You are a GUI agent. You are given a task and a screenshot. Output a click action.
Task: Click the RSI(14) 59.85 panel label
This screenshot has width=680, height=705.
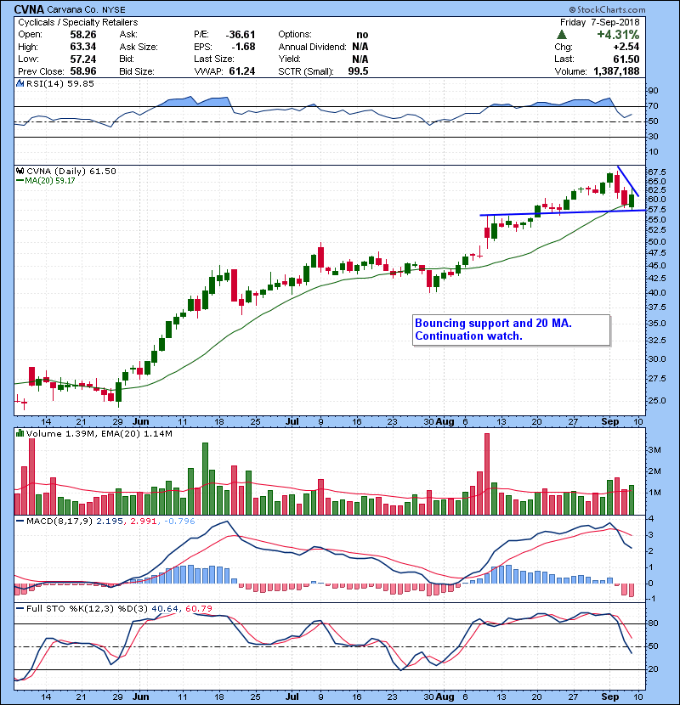(x=60, y=83)
